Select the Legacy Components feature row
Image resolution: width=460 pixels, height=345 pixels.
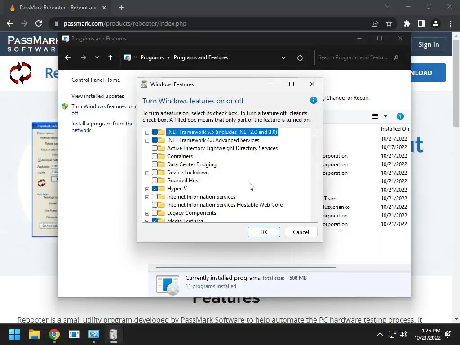[x=191, y=213]
